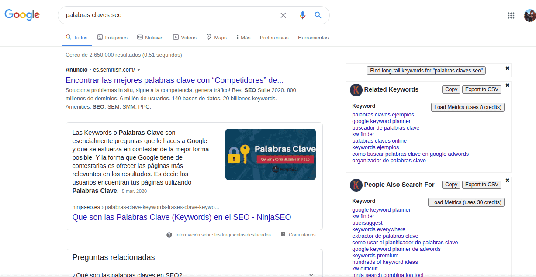Open 'como usar el planificador de palabras clave'
Image resolution: width=536 pixels, height=277 pixels.
click(x=405, y=243)
